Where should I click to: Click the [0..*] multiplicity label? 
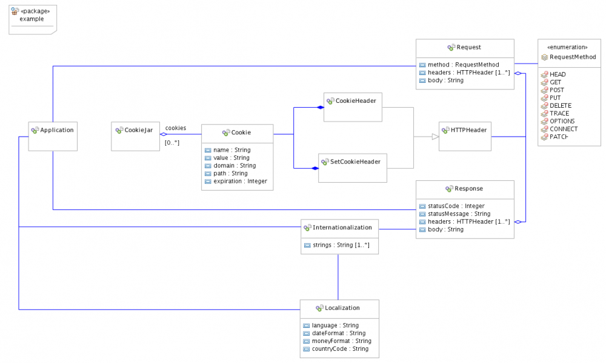[x=172, y=143]
